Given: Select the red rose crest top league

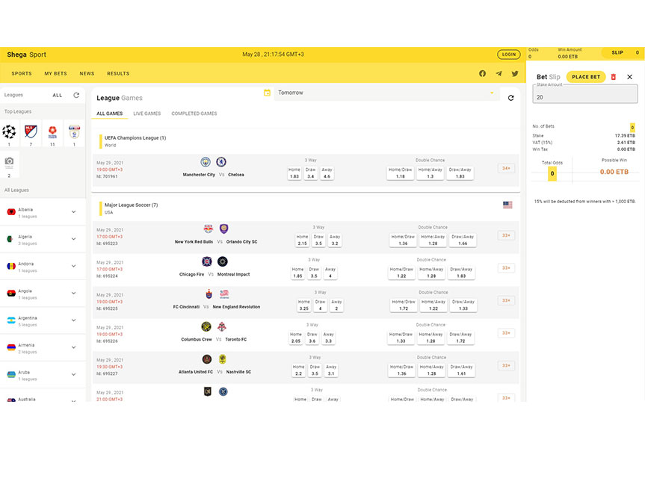Looking at the screenshot, I should pyautogui.click(x=52, y=132).
